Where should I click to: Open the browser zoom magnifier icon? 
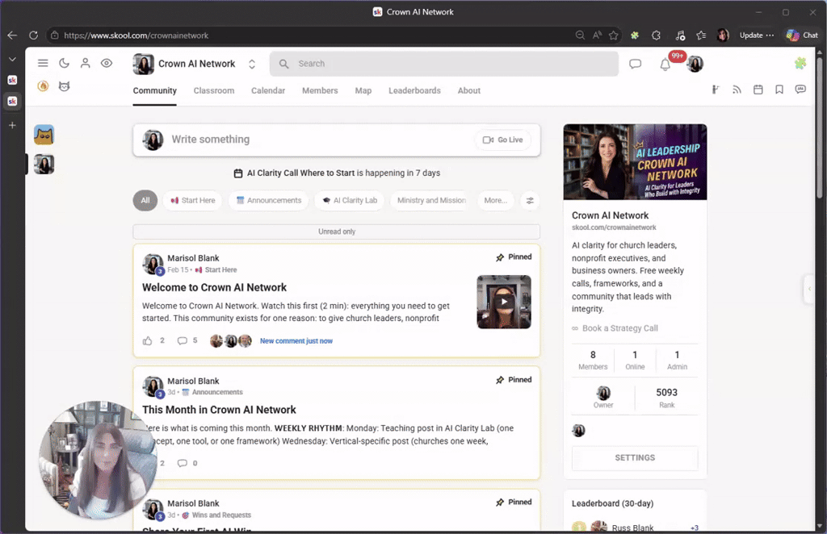pos(580,35)
